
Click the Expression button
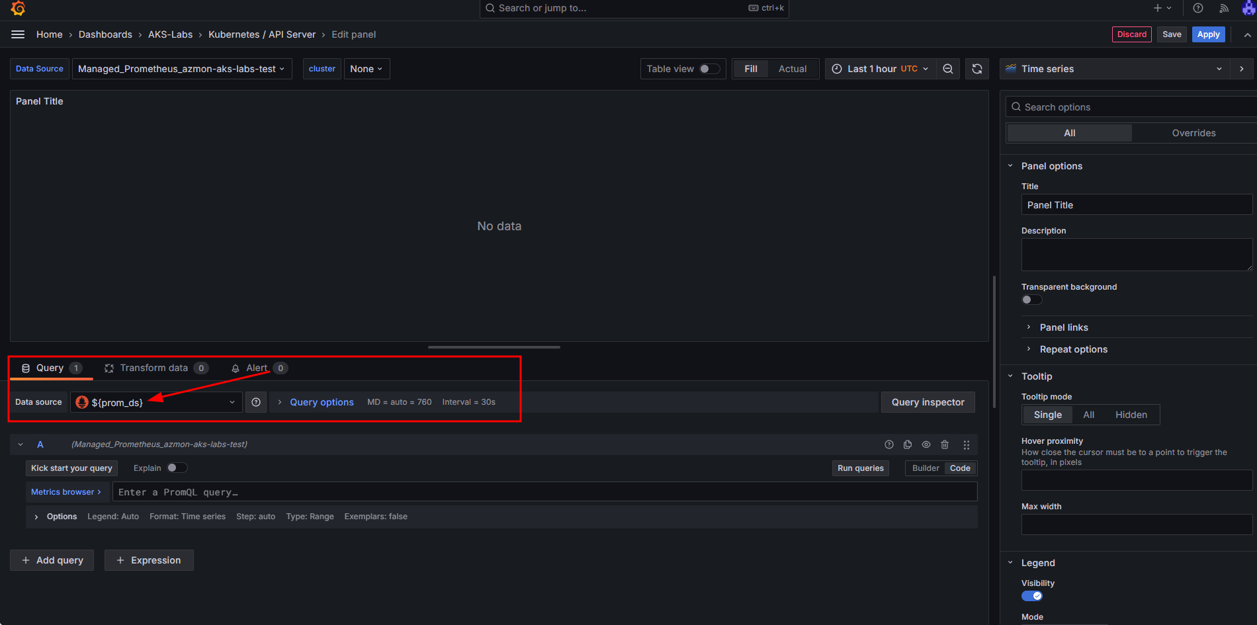pyautogui.click(x=149, y=560)
